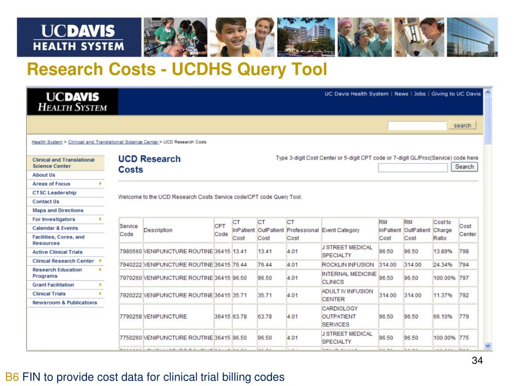Click the CPT Code column header
514x386 pixels.
[x=222, y=230]
